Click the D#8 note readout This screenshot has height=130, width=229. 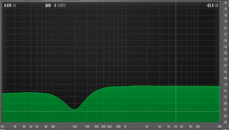(48, 5)
